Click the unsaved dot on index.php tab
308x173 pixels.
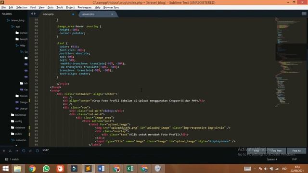(73, 14)
